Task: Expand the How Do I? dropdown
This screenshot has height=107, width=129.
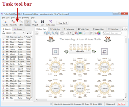Action: point(62,23)
